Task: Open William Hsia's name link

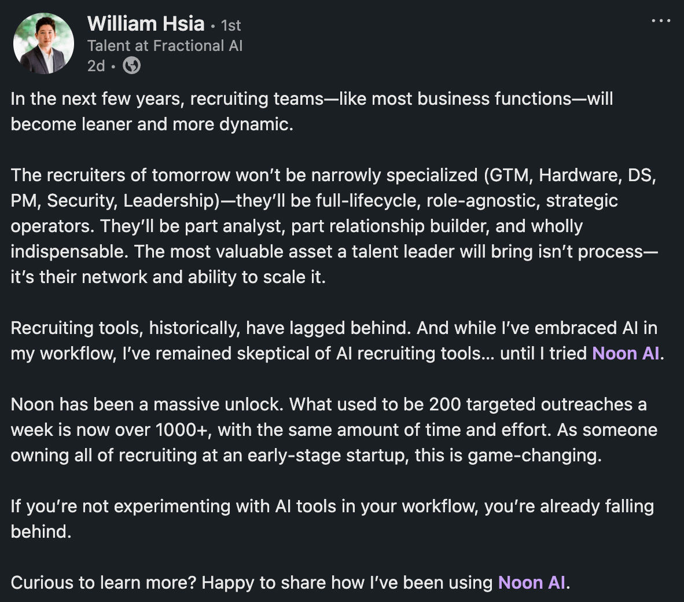Action: pos(146,24)
